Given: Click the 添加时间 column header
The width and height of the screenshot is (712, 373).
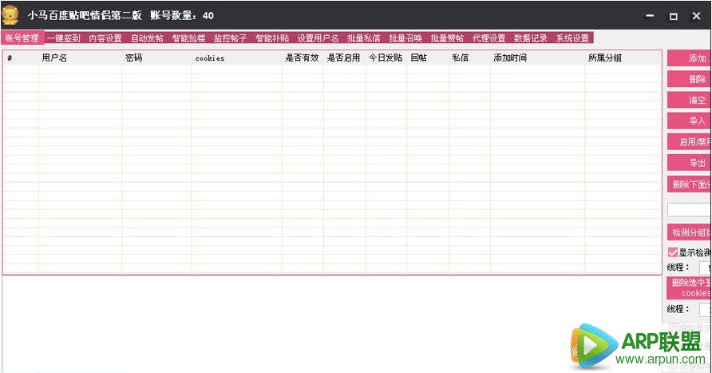Looking at the screenshot, I should pyautogui.click(x=538, y=58).
